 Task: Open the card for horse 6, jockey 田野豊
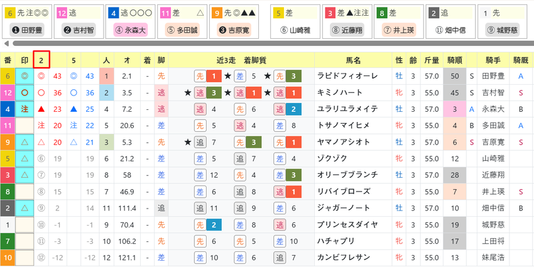27,21
